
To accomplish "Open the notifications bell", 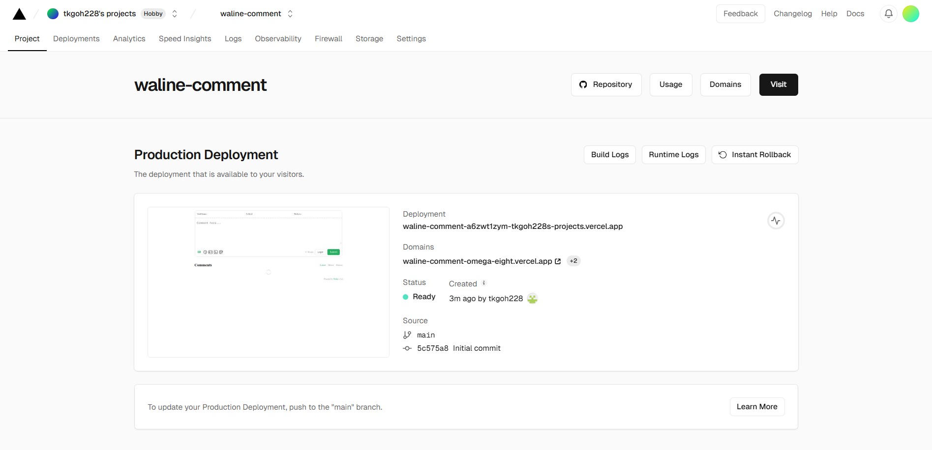I will (x=888, y=14).
